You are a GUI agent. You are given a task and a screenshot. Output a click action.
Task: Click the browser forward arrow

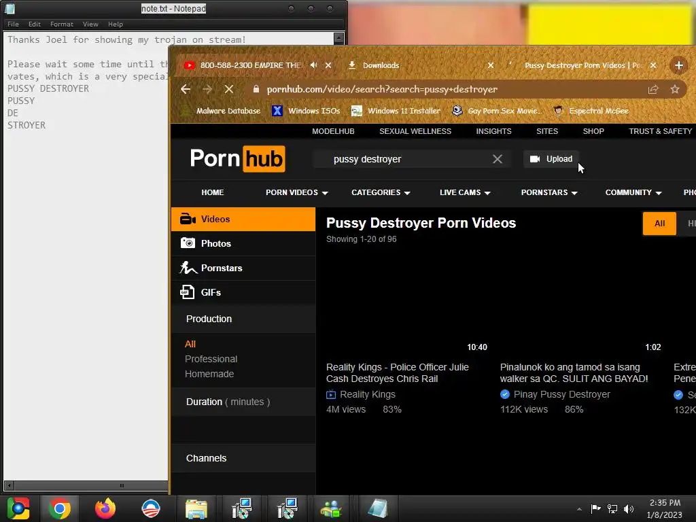point(207,89)
